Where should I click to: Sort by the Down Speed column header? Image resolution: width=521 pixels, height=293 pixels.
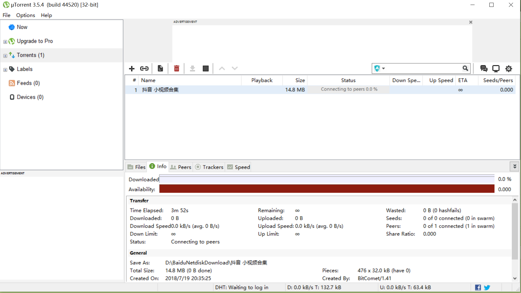(x=406, y=80)
